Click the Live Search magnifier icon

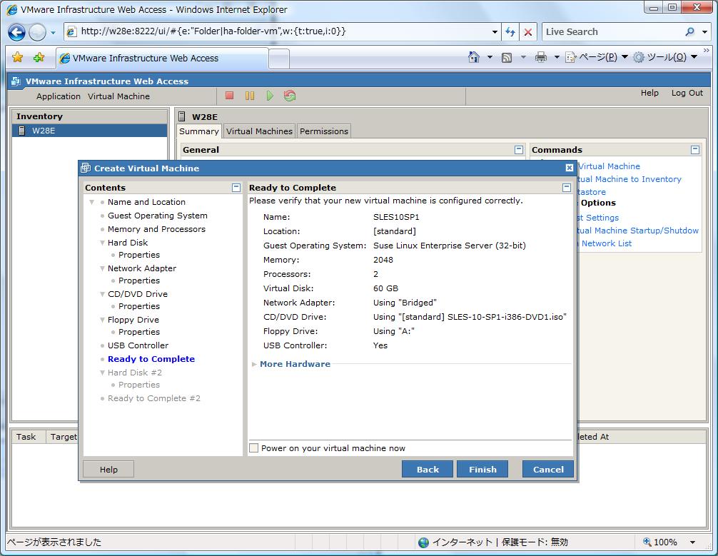pos(689,31)
